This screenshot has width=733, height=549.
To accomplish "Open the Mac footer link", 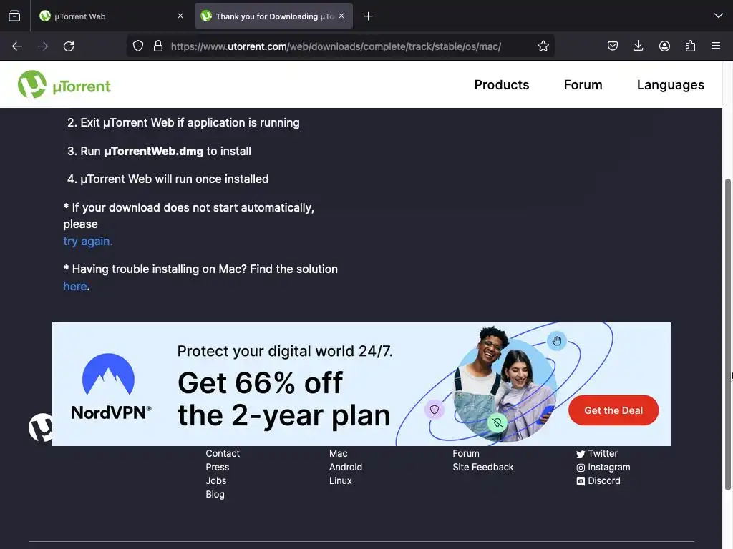I will [x=339, y=453].
